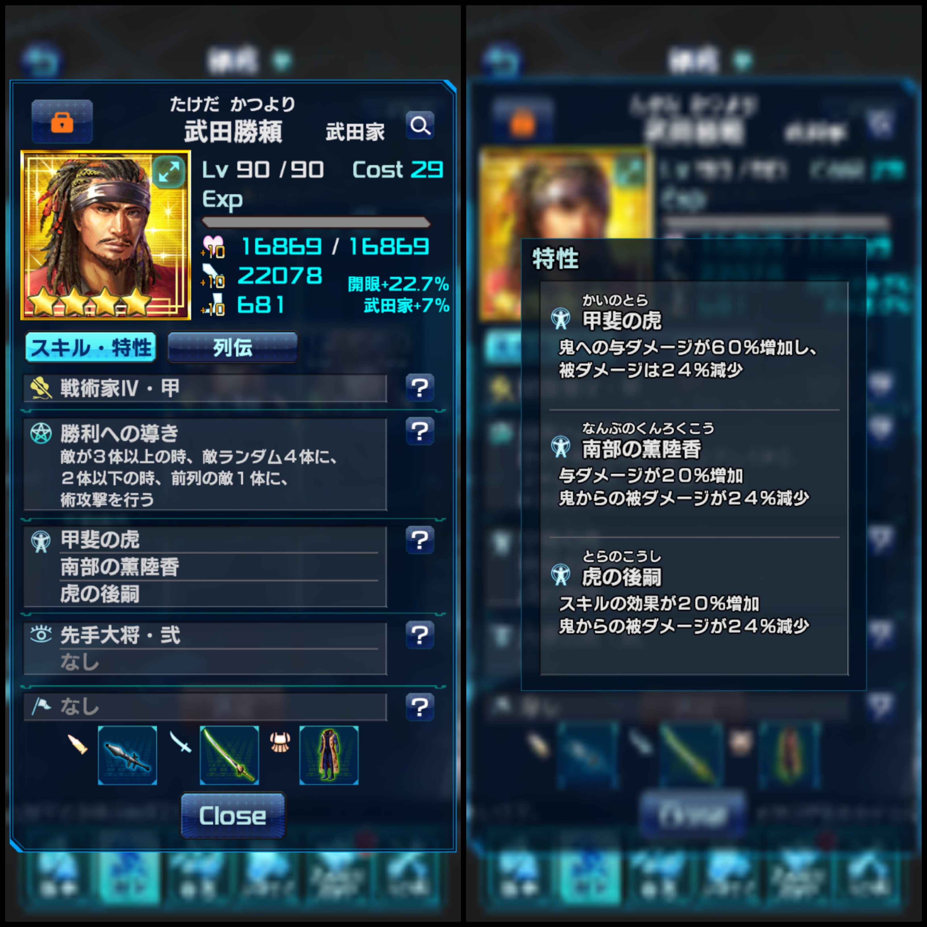Open help for 甲斐の虎 traits
Screen dimensions: 927x927
(x=420, y=540)
